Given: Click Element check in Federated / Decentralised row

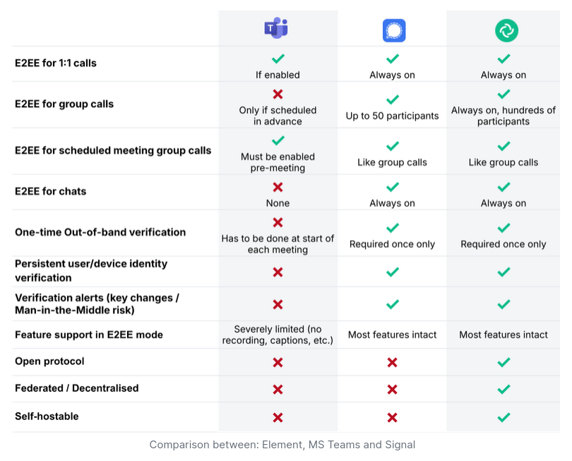Looking at the screenshot, I should point(504,389).
